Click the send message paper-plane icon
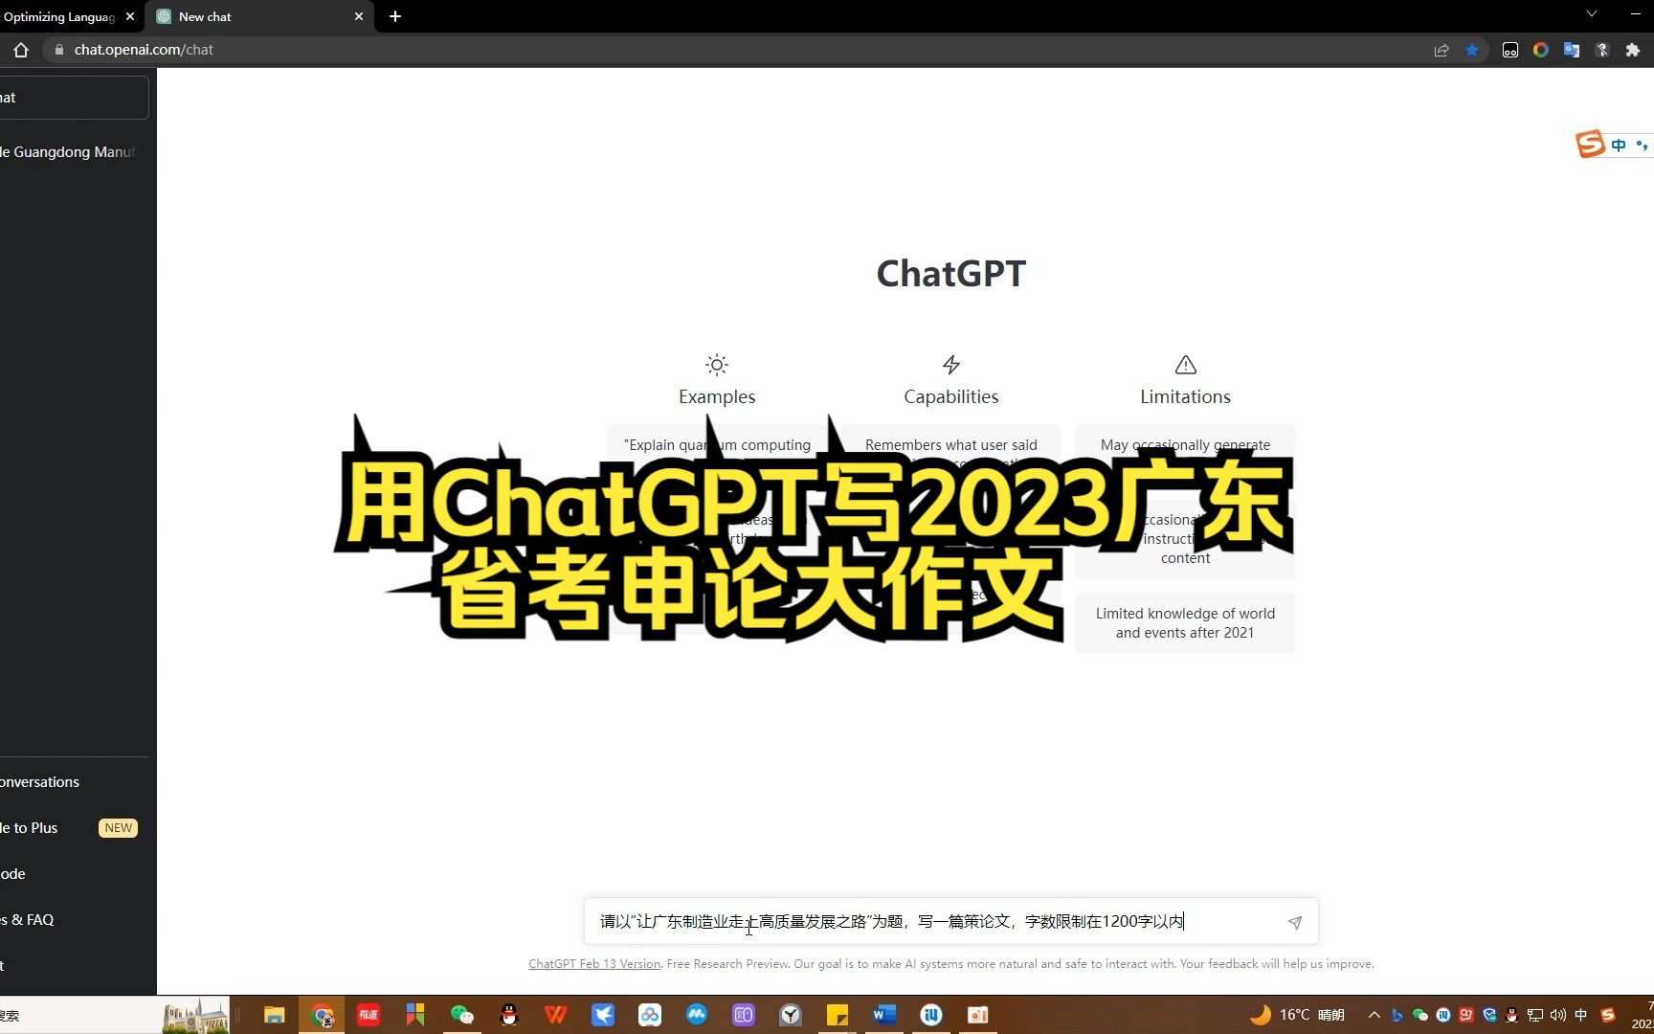Image resolution: width=1654 pixels, height=1034 pixels. (x=1294, y=923)
